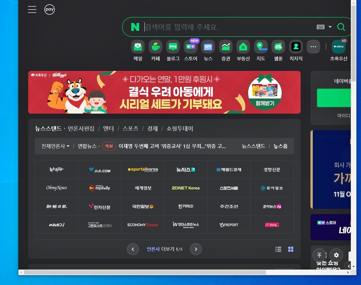Click the green Naver N logo
The height and width of the screenshot is (285, 361).
[x=135, y=27]
